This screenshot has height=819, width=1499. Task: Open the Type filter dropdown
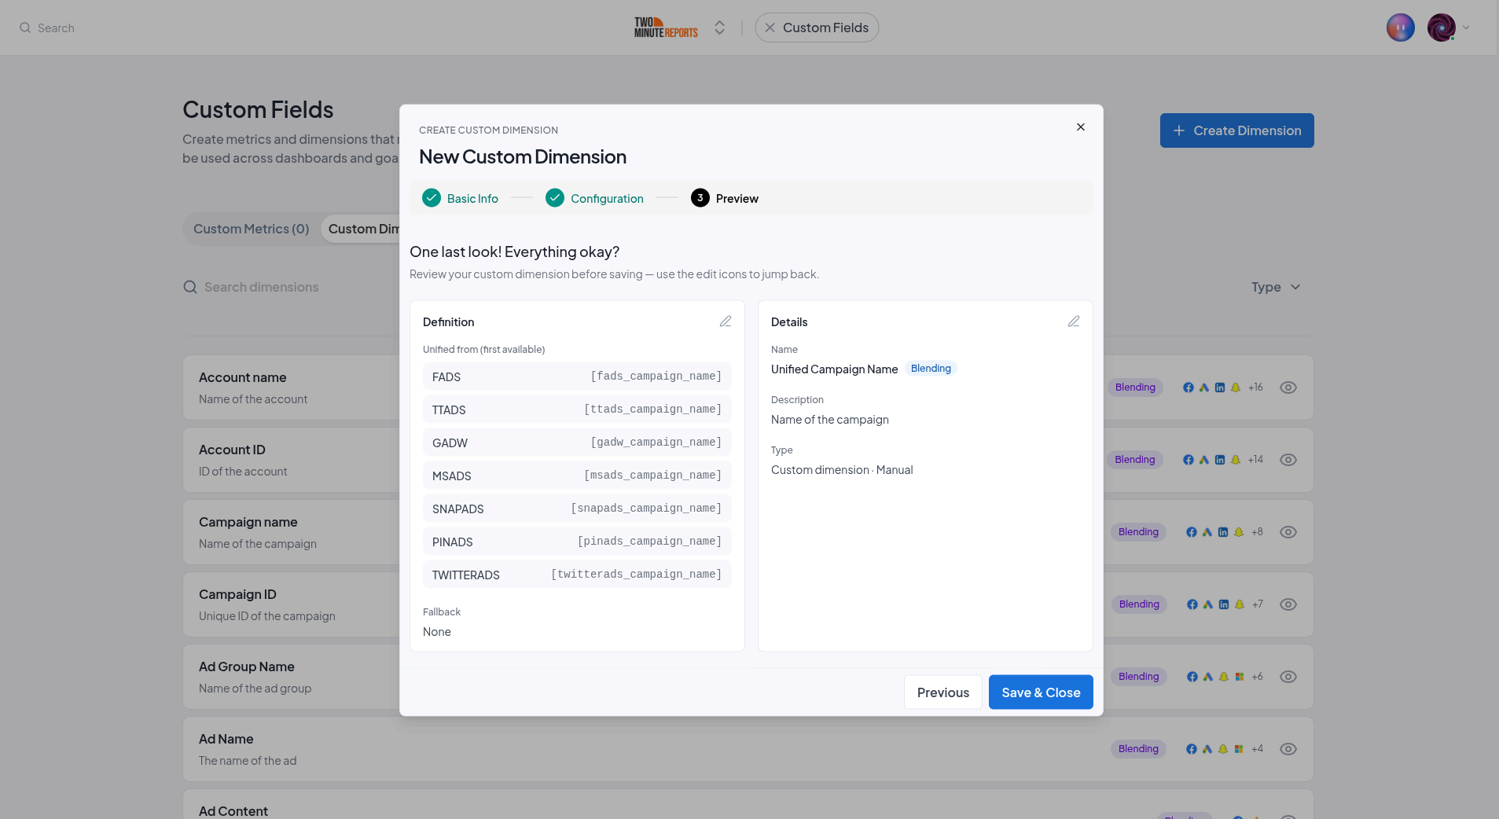(1276, 287)
